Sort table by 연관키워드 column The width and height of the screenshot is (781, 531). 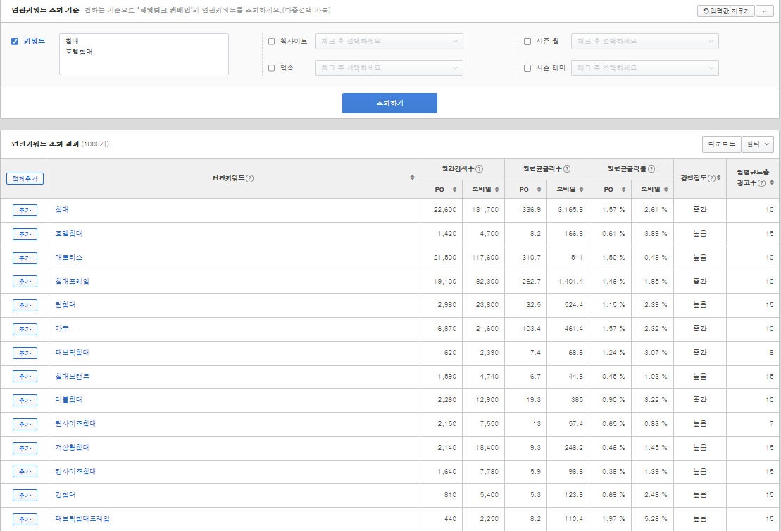tap(413, 178)
